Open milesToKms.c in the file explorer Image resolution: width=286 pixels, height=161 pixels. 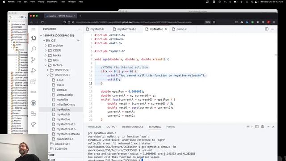pos(66,105)
